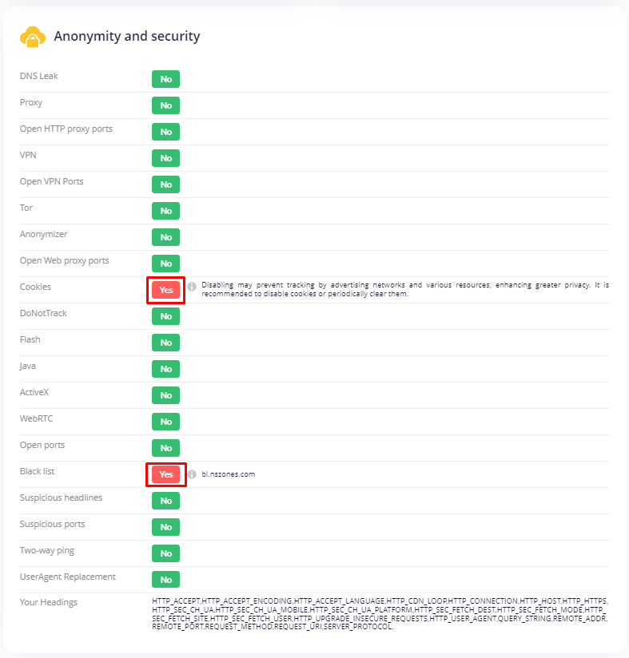The width and height of the screenshot is (629, 658).
Task: Click the bl.nszones.com blacklist text
Action: pos(228,474)
